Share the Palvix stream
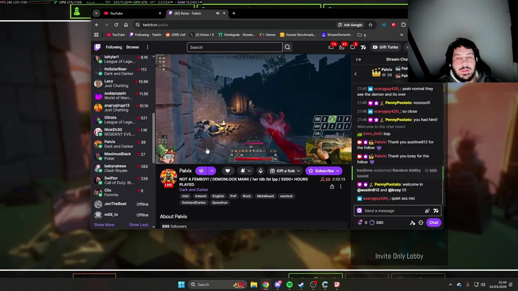This screenshot has height=291, width=518. click(332, 186)
